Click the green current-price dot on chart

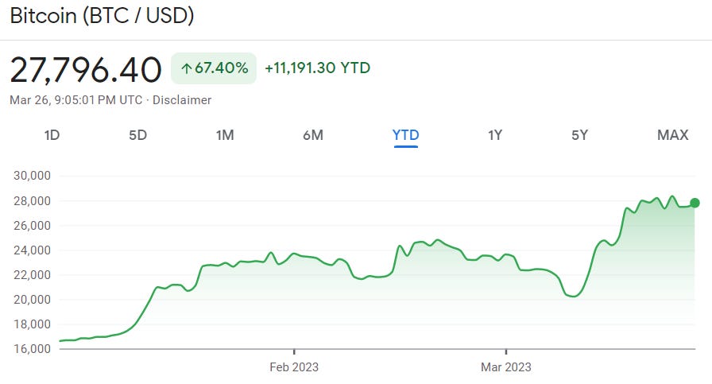click(x=695, y=204)
